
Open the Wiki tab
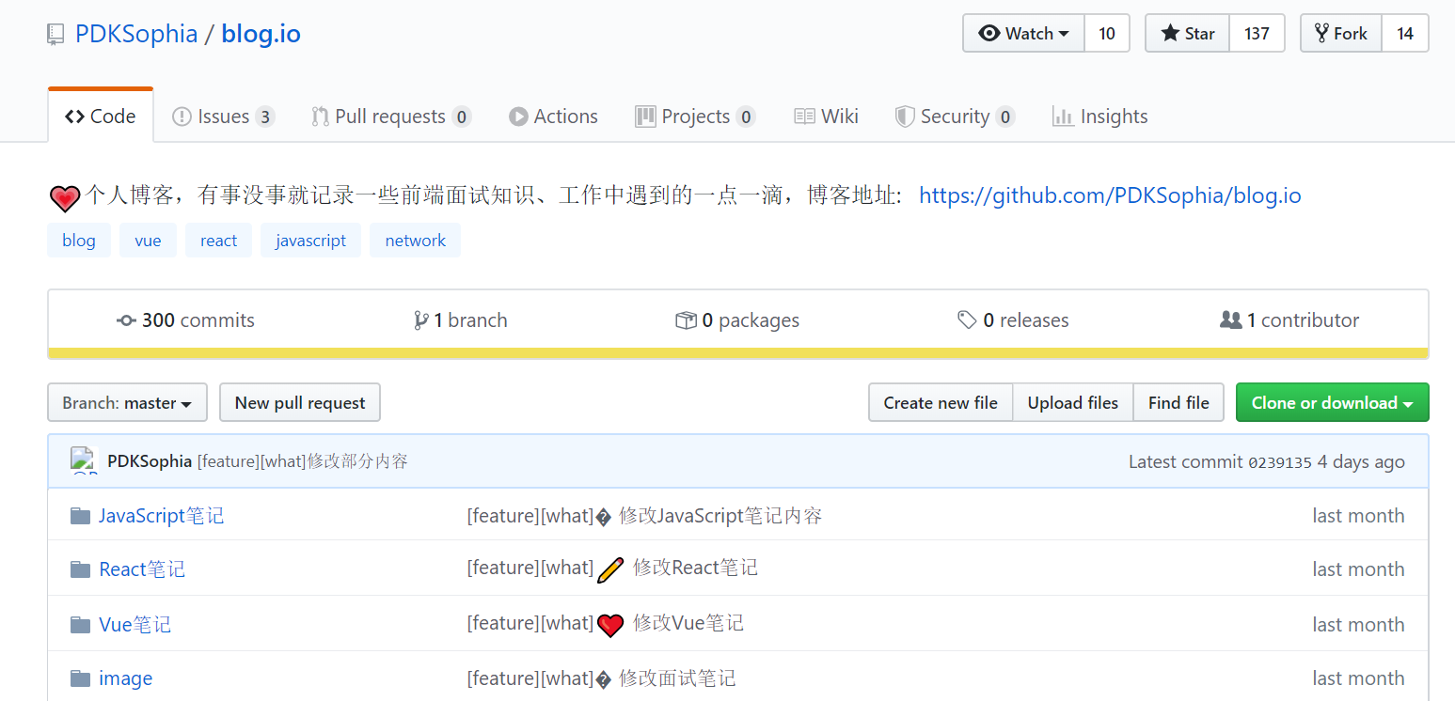pyautogui.click(x=827, y=117)
